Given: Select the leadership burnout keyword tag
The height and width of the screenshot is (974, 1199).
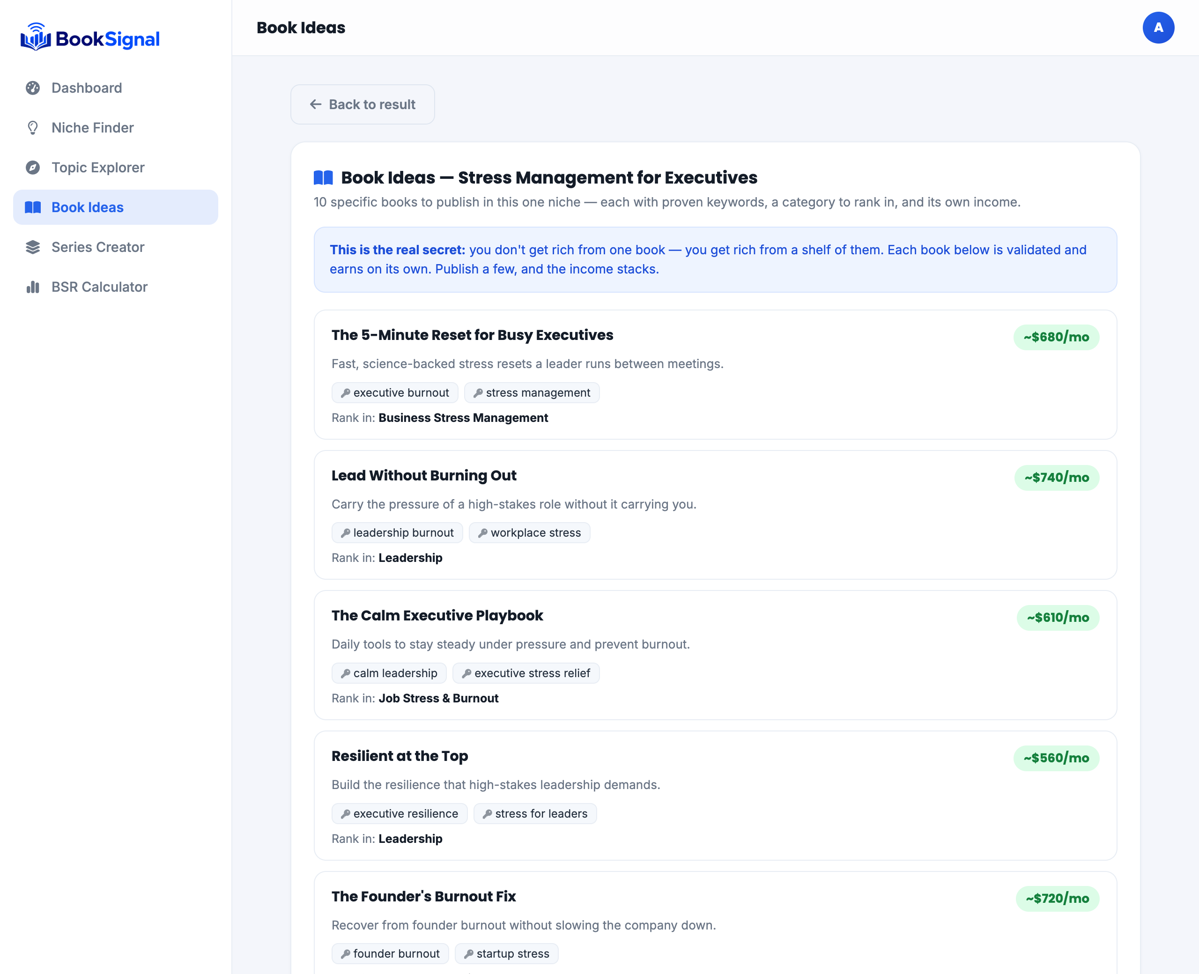Looking at the screenshot, I should (397, 533).
